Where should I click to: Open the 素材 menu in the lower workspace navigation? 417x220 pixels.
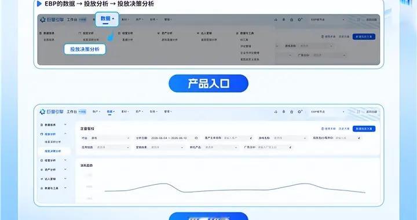pyautogui.click(x=125, y=112)
